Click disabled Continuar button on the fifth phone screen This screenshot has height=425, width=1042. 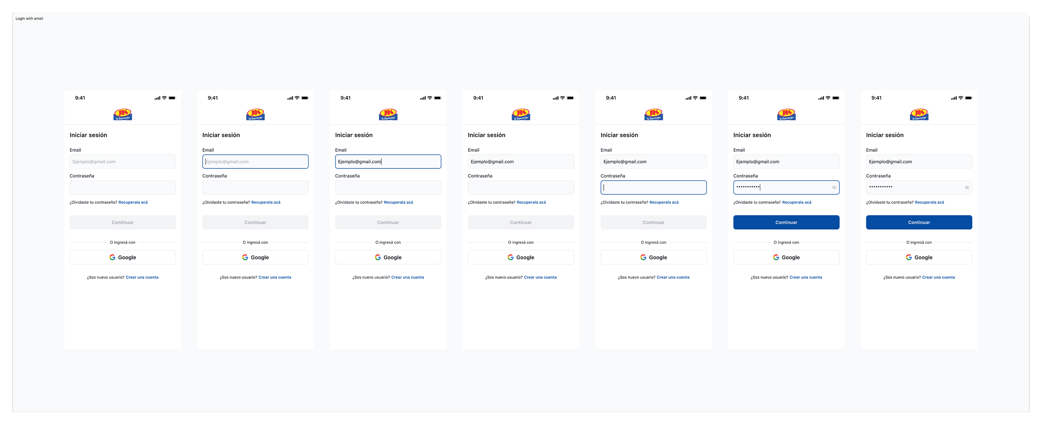pos(654,222)
